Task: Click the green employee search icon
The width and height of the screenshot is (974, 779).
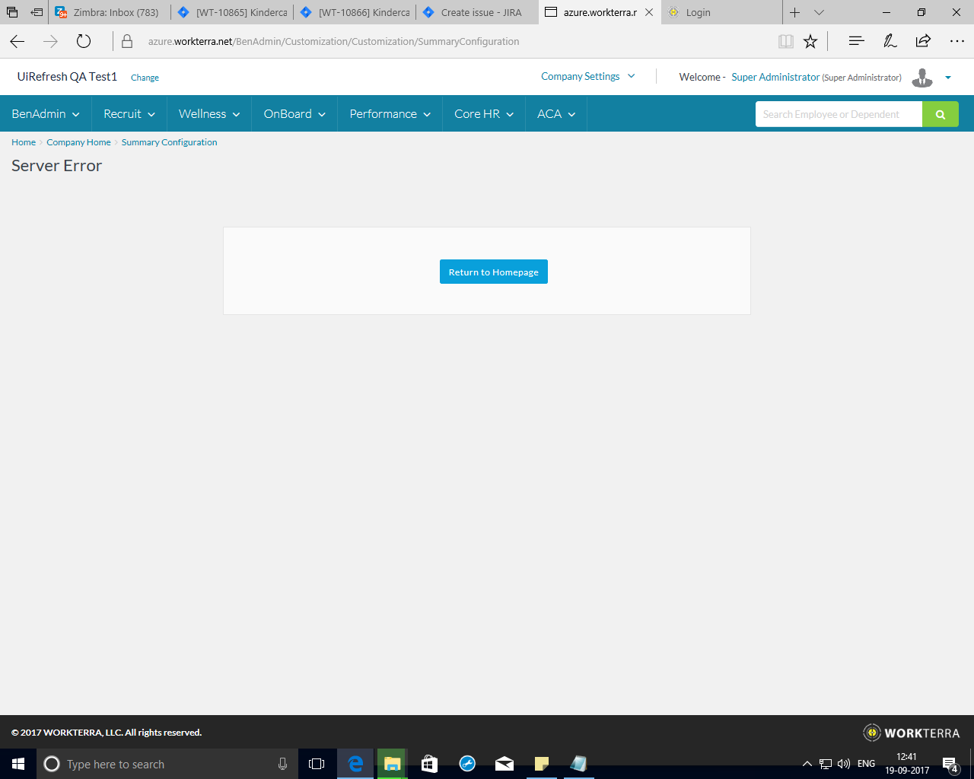Action: click(x=941, y=113)
